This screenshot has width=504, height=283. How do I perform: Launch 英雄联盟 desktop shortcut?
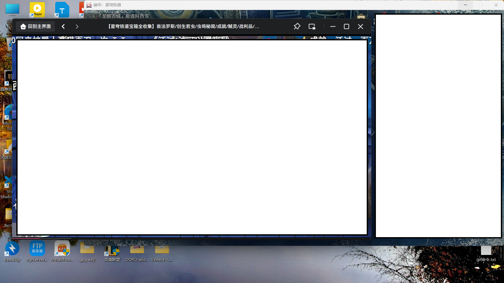[112, 252]
